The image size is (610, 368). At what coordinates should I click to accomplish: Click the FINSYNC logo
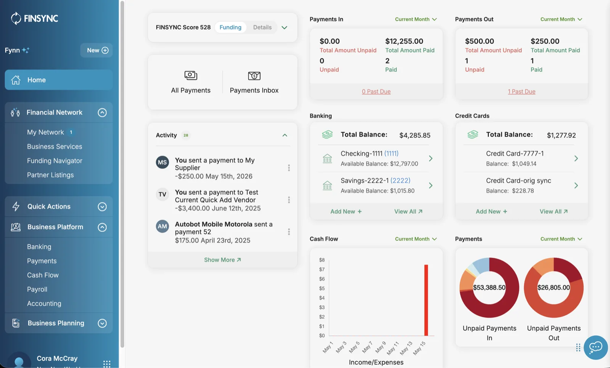[34, 18]
